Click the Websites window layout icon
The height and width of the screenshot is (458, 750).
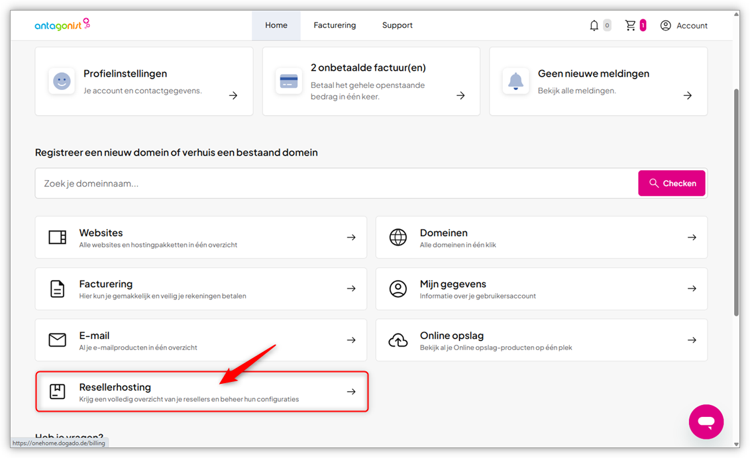point(58,238)
